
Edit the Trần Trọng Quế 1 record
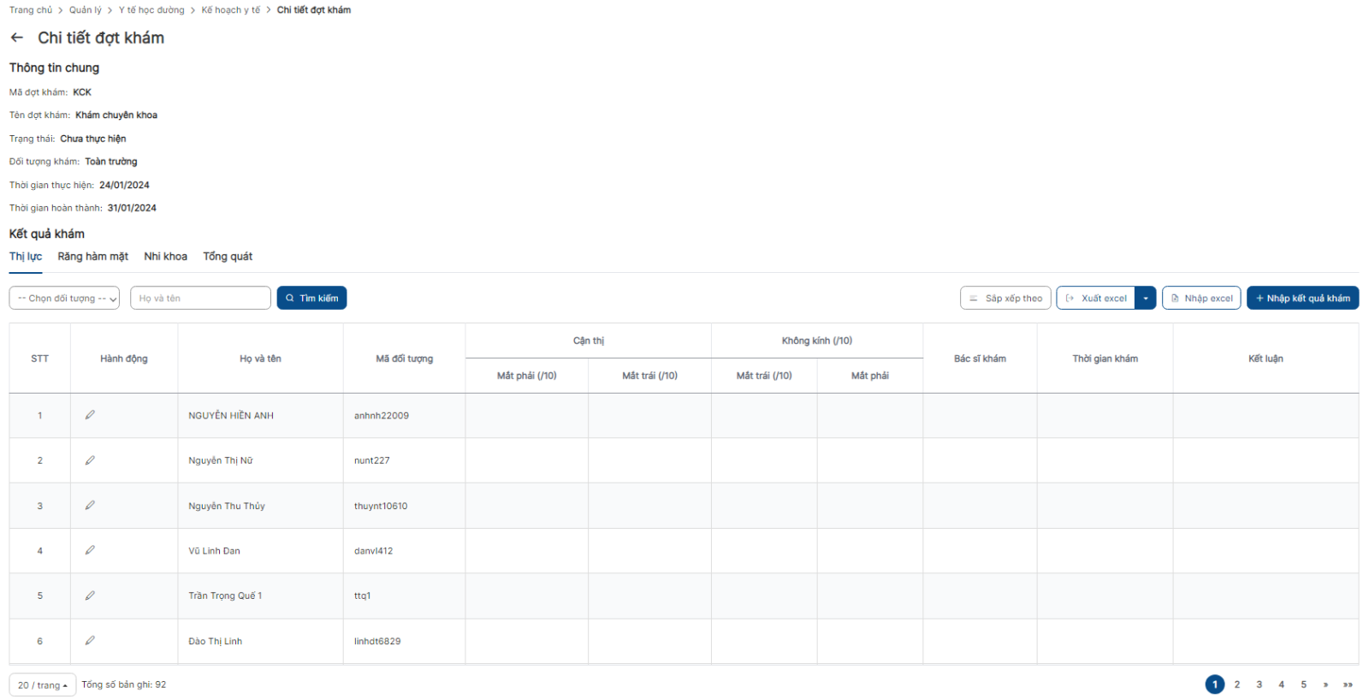90,595
